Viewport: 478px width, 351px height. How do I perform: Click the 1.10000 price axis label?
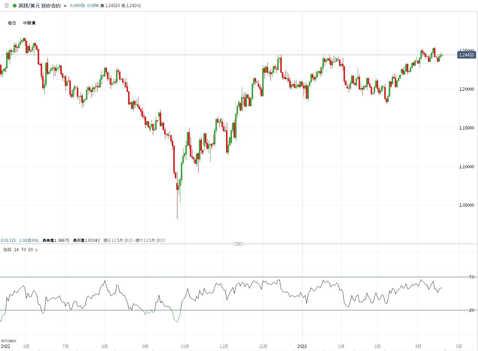point(466,166)
